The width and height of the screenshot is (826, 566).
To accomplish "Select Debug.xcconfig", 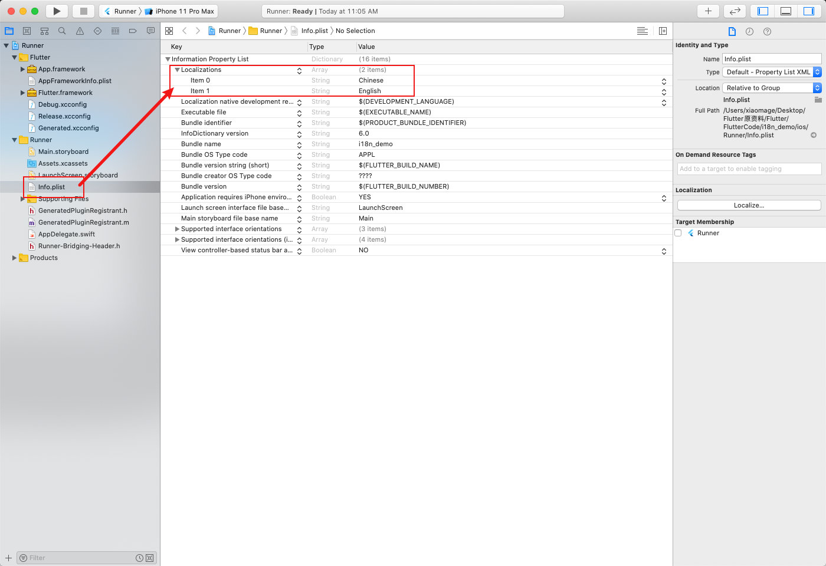I will [62, 104].
